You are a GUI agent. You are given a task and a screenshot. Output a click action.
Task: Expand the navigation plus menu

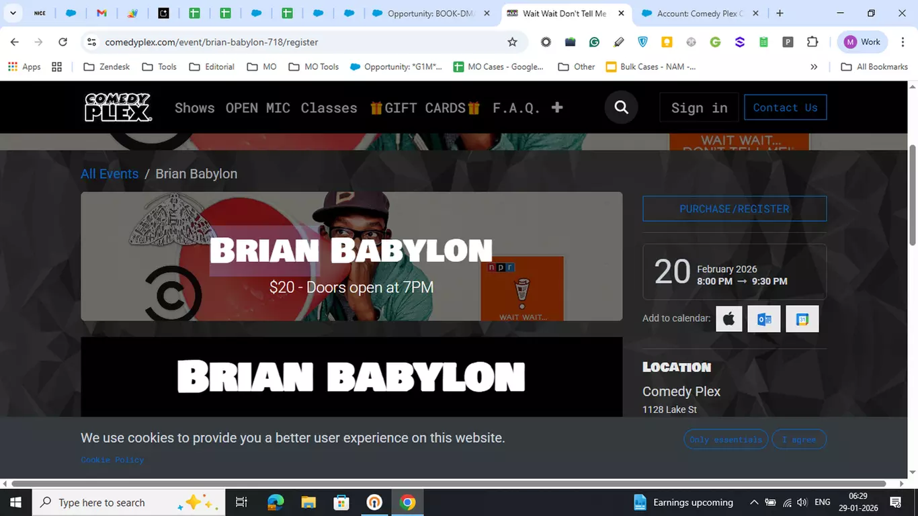click(556, 107)
